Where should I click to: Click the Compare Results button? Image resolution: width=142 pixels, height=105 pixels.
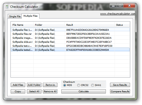pos(120,91)
